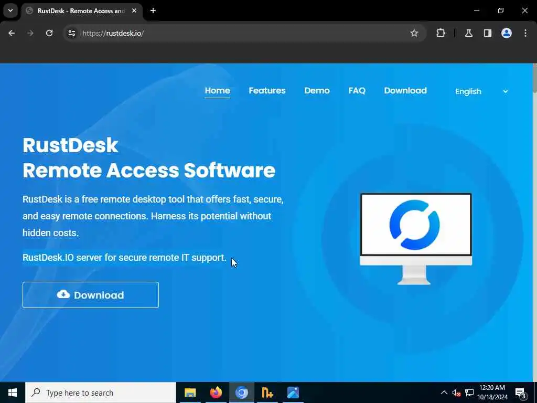Open the network tray icon
Viewport: 537px width, 403px height.
(469, 393)
